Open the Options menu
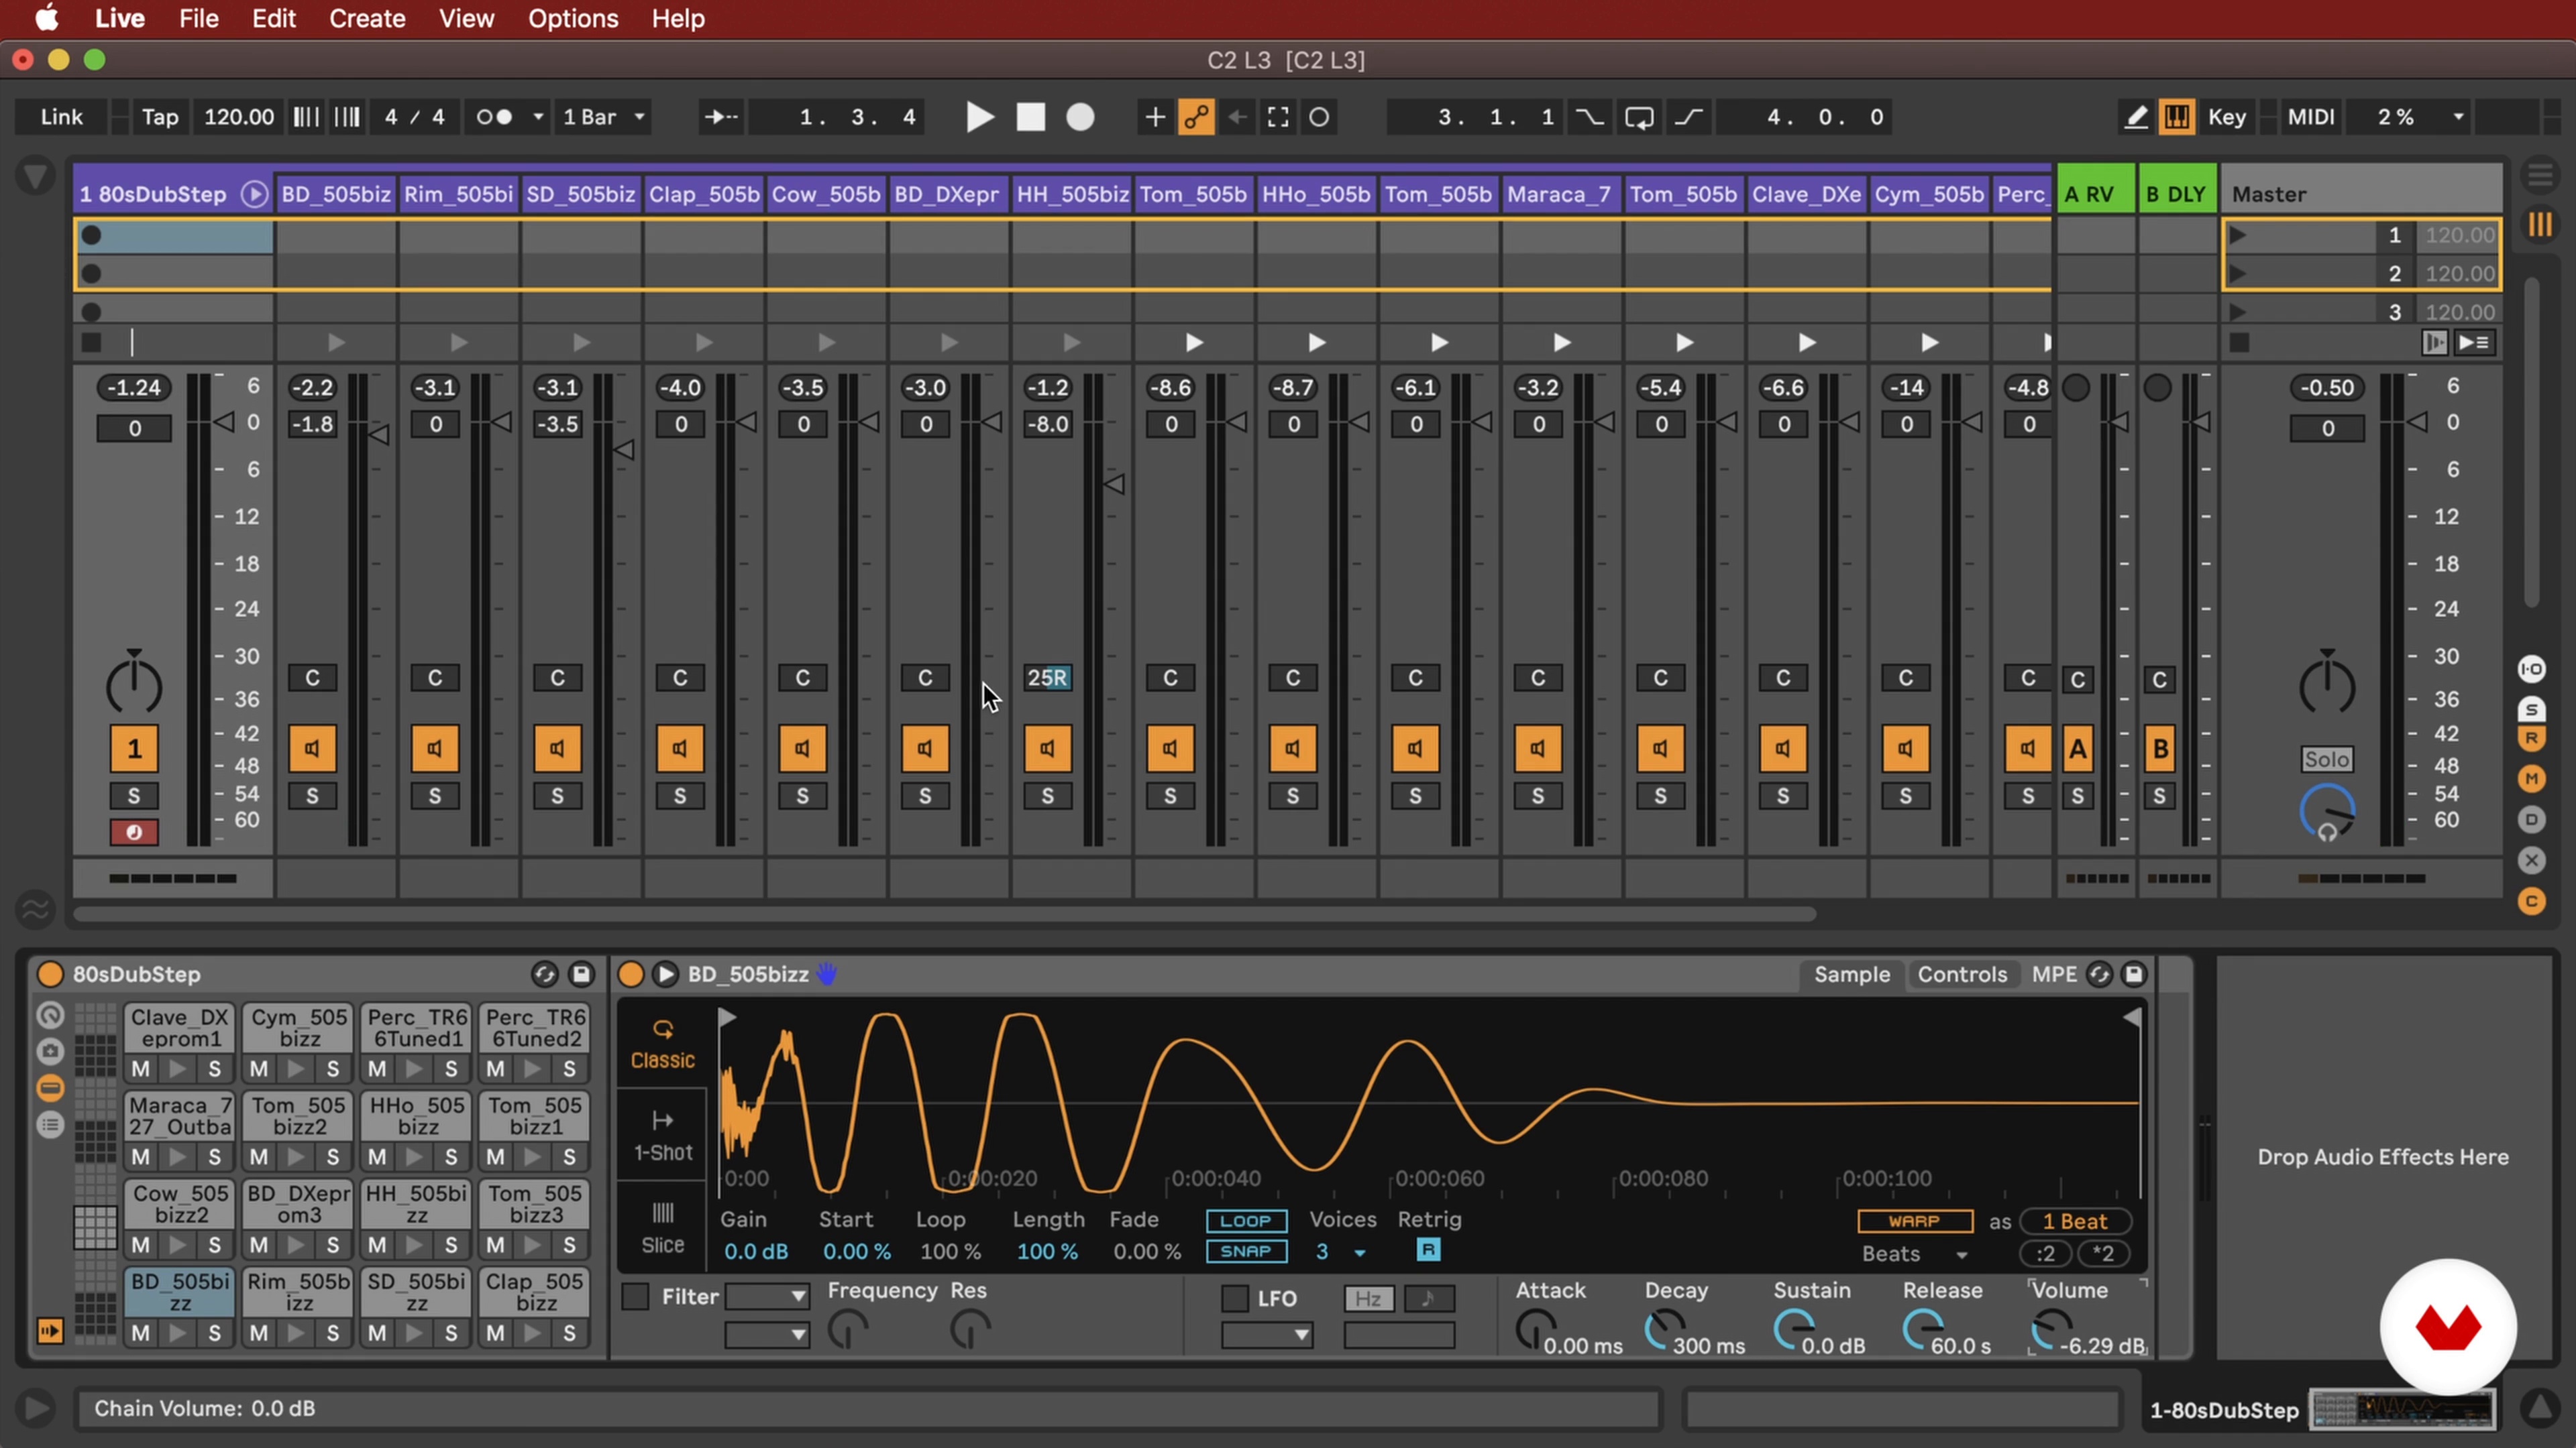 click(573, 18)
